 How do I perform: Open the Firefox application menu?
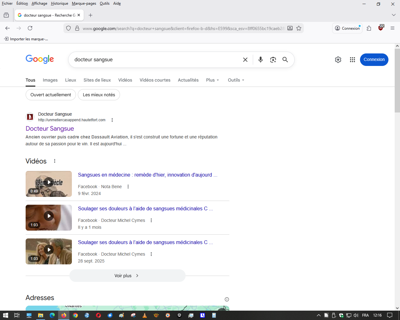[392, 28]
